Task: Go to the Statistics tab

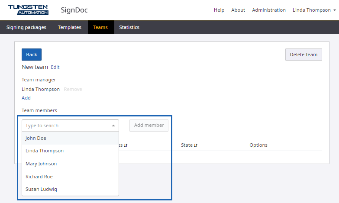Action: coord(129,27)
